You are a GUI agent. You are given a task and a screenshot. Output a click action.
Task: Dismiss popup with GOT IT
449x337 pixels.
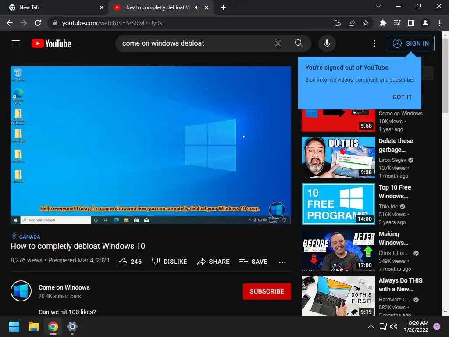402,97
